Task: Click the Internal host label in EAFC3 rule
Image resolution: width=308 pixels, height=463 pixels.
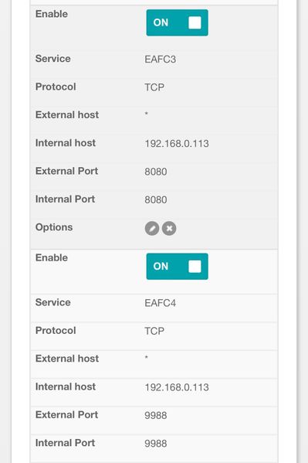Action: click(66, 143)
